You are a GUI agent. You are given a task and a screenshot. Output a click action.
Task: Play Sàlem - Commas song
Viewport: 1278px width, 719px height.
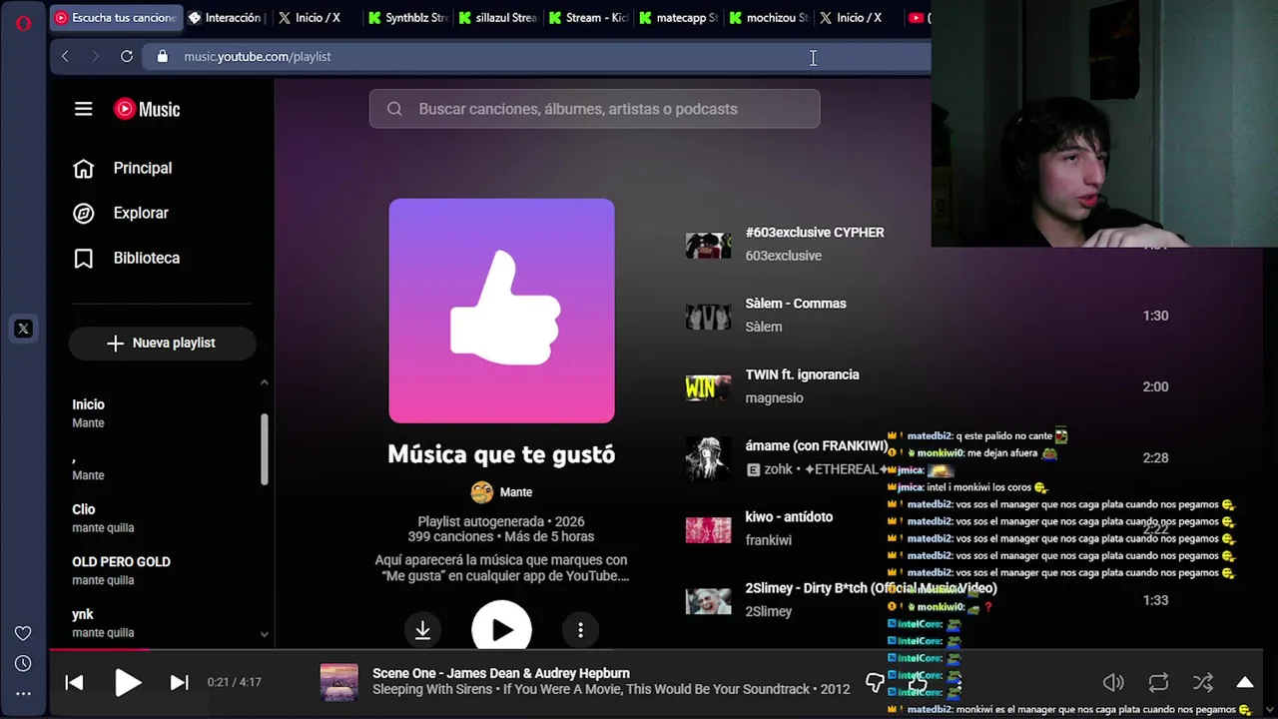796,303
